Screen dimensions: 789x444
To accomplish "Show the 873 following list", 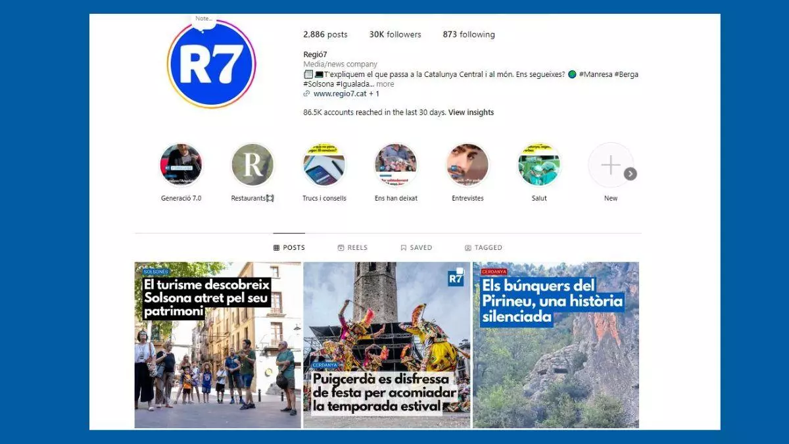I will click(469, 35).
